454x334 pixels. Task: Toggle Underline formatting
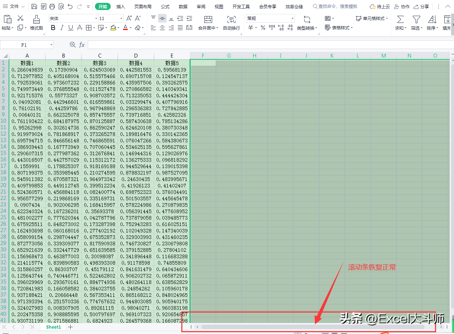pyautogui.click(x=71, y=28)
